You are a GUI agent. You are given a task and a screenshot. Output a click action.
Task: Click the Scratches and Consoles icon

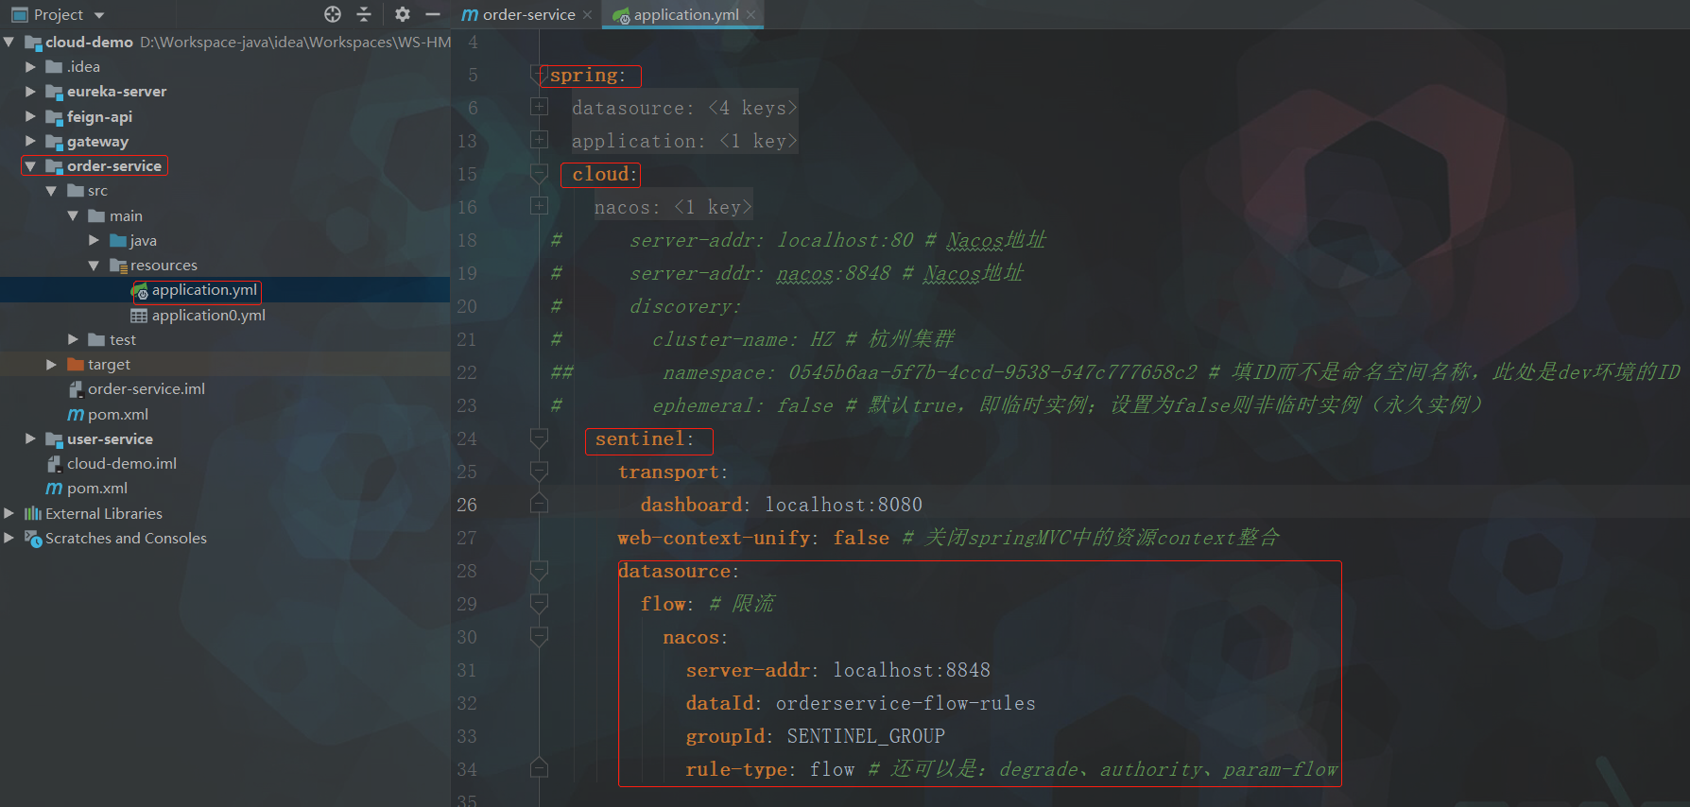33,539
